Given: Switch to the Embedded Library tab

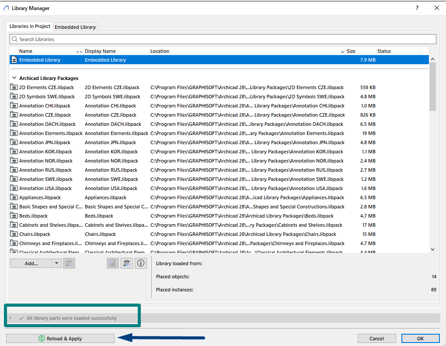Looking at the screenshot, I should tap(75, 27).
